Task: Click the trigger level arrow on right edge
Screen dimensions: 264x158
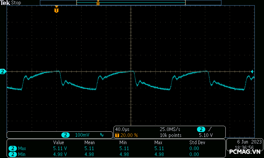Action: [252, 71]
